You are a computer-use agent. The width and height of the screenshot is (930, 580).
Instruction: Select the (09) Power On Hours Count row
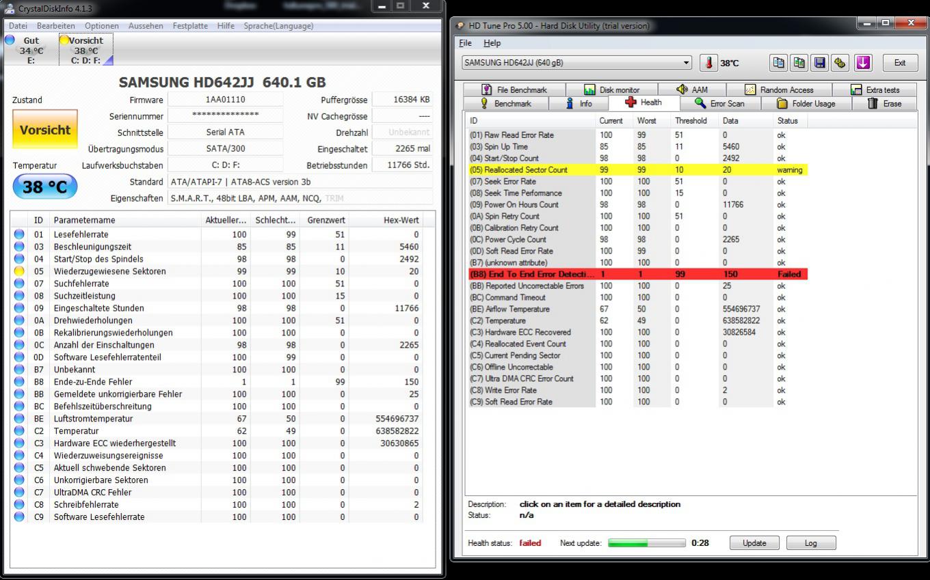click(x=637, y=205)
